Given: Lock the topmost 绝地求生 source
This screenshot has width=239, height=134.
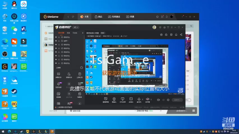Looking at the screenshot, I should [x=59, y=37].
